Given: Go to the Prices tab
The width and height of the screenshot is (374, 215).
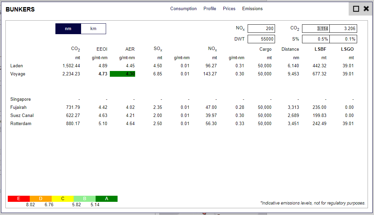Looking at the screenshot, I should coord(229,9).
